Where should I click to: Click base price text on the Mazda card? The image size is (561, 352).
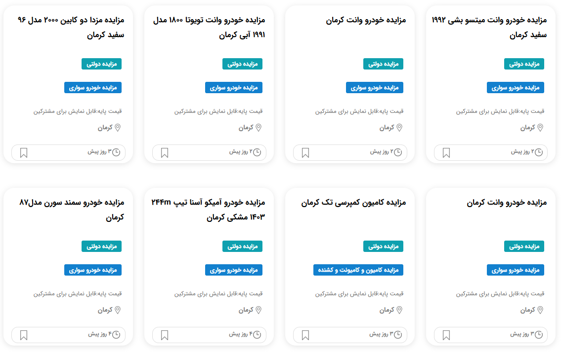pyautogui.click(x=78, y=111)
